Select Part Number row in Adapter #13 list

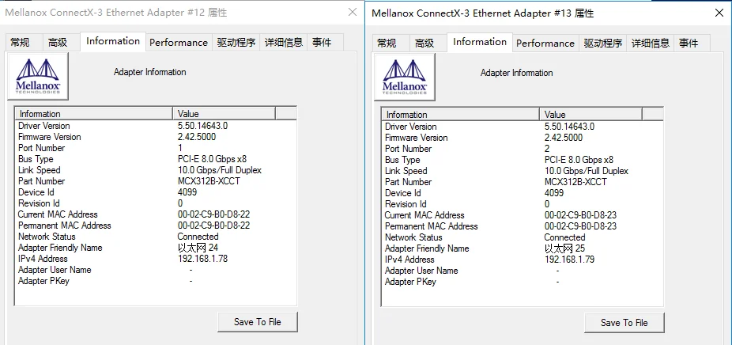tap(523, 182)
